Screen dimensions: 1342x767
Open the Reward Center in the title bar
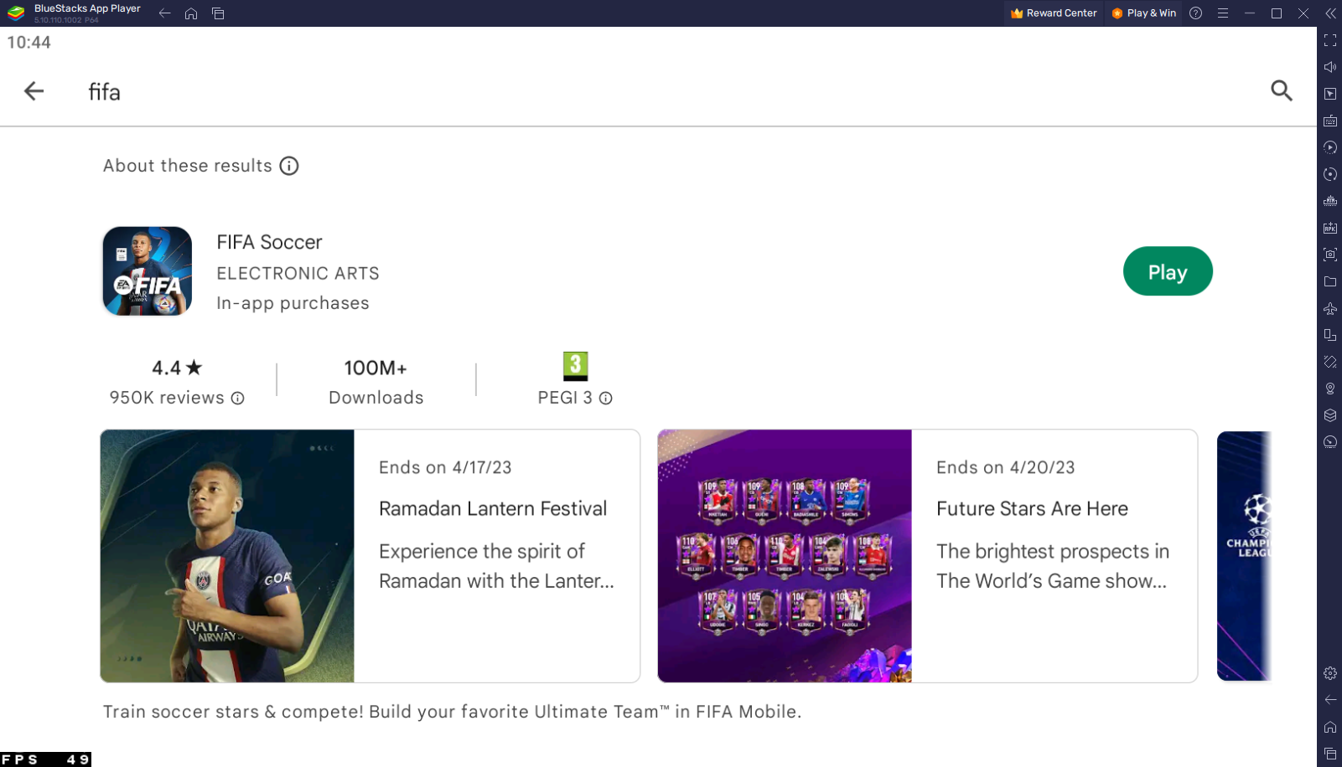point(1054,13)
